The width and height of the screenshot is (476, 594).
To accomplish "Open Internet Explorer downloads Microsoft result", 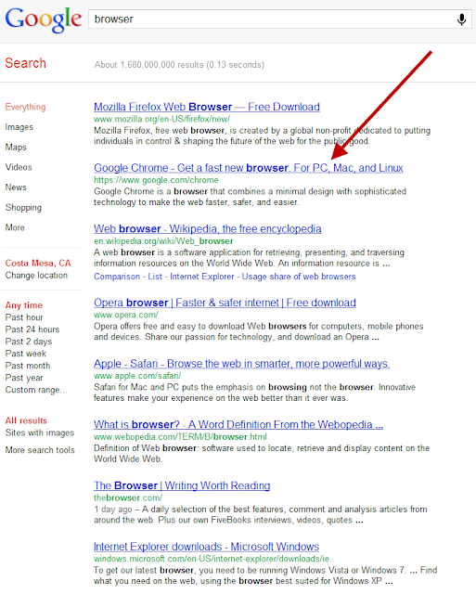I will point(206,547).
